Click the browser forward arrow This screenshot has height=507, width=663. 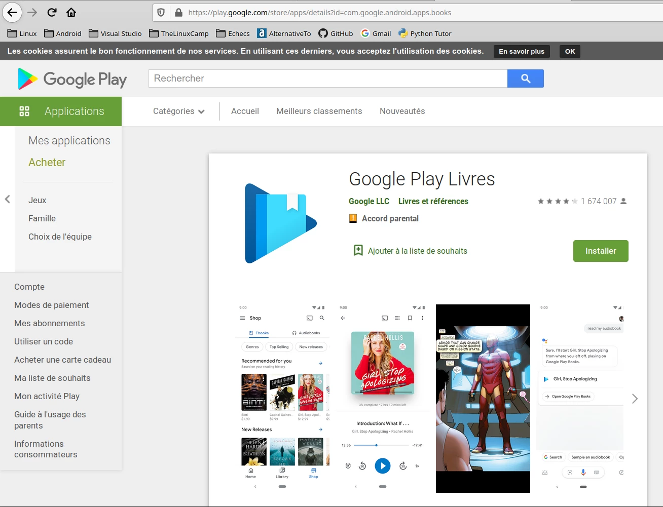coord(32,12)
